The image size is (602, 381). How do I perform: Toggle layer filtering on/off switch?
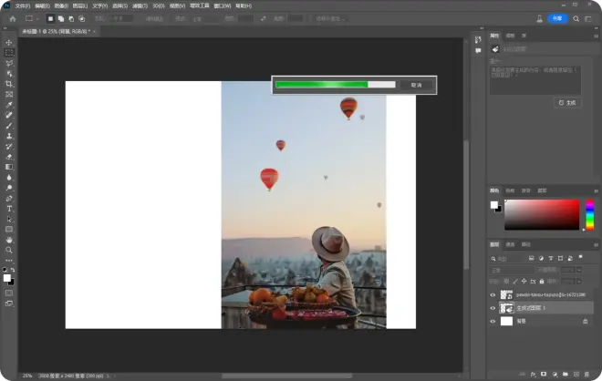click(x=580, y=257)
